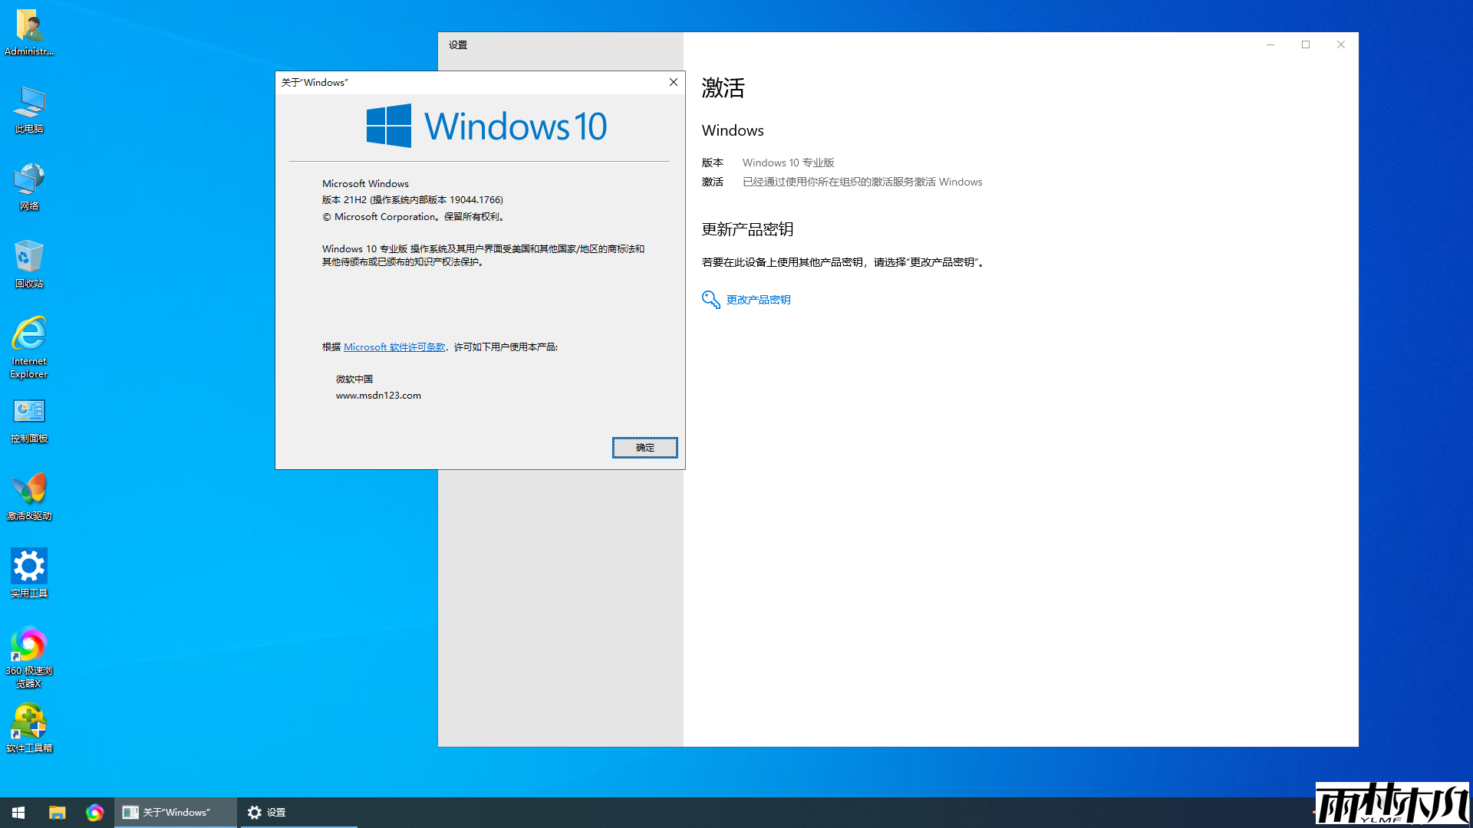Click the key icon beside 更改产品密钥
Image resolution: width=1473 pixels, height=828 pixels.
[710, 300]
